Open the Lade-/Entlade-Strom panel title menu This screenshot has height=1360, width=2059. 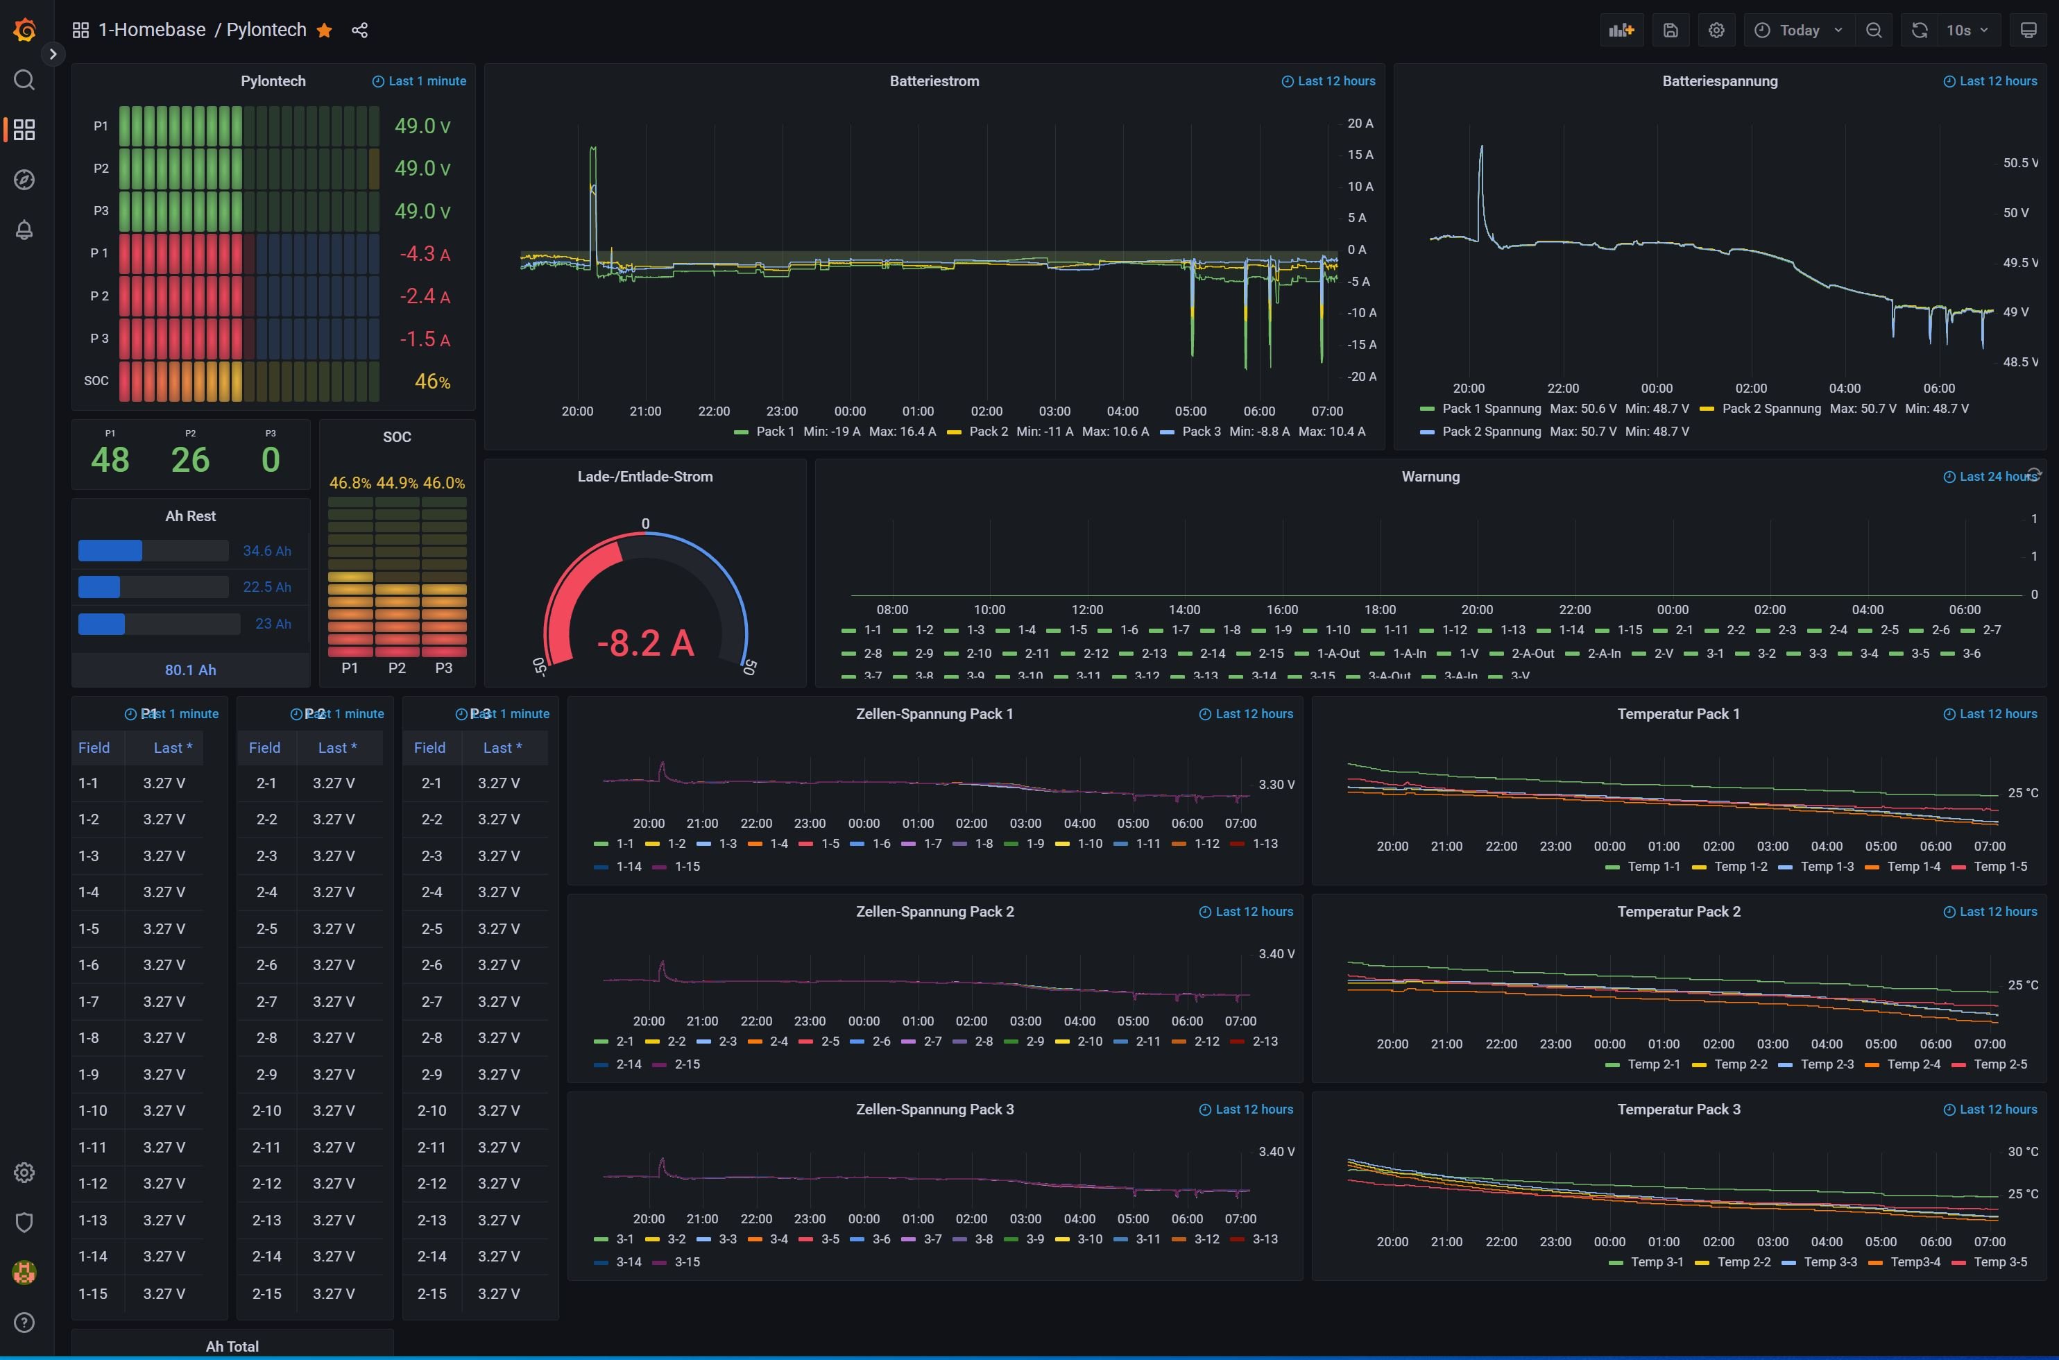644,476
